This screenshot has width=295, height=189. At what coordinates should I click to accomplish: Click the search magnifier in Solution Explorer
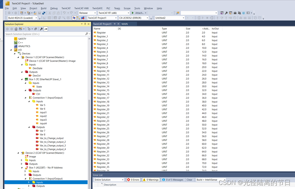coord(87,34)
